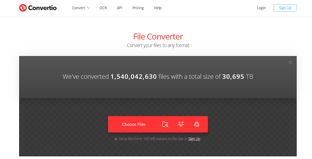The height and width of the screenshot is (159, 312).
Task: Open the Help section
Action: [x=158, y=8]
